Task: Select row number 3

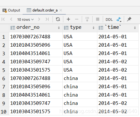Action: pos(4,53)
